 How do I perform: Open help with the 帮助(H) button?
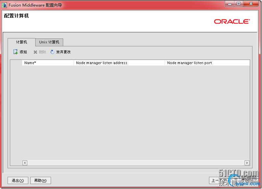click(40, 180)
